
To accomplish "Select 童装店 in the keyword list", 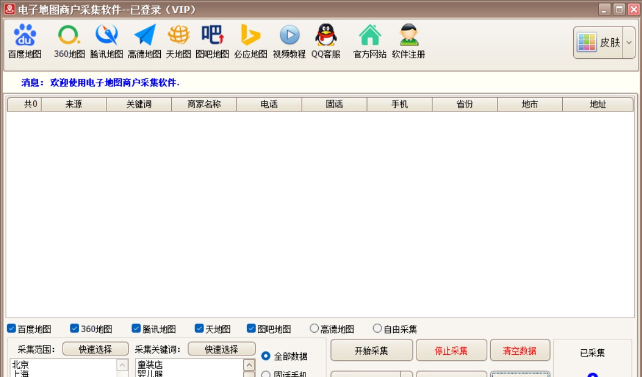I will tap(150, 364).
